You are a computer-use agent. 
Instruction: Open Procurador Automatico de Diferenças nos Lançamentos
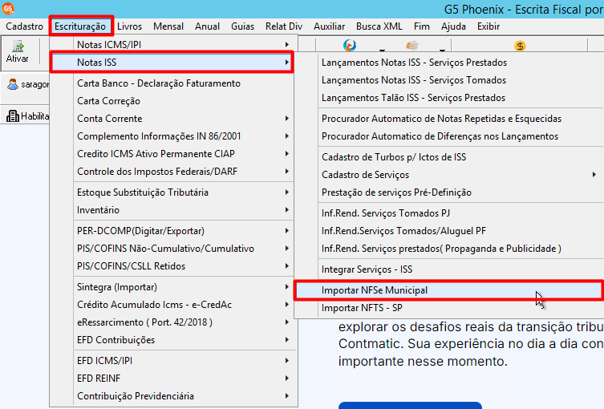coord(449,136)
